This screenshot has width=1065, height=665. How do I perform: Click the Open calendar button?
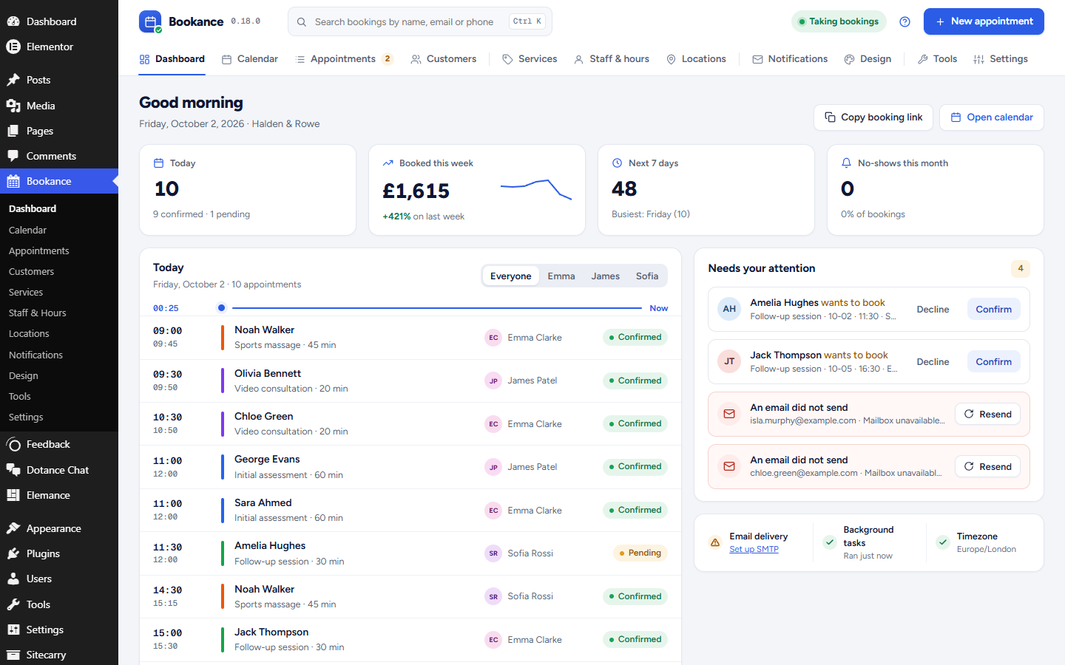coord(992,117)
